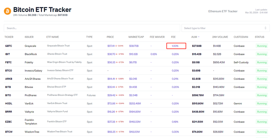Click the IBIT fee waiver 0.12%
This screenshot has width=273, height=138.
tap(154, 54)
